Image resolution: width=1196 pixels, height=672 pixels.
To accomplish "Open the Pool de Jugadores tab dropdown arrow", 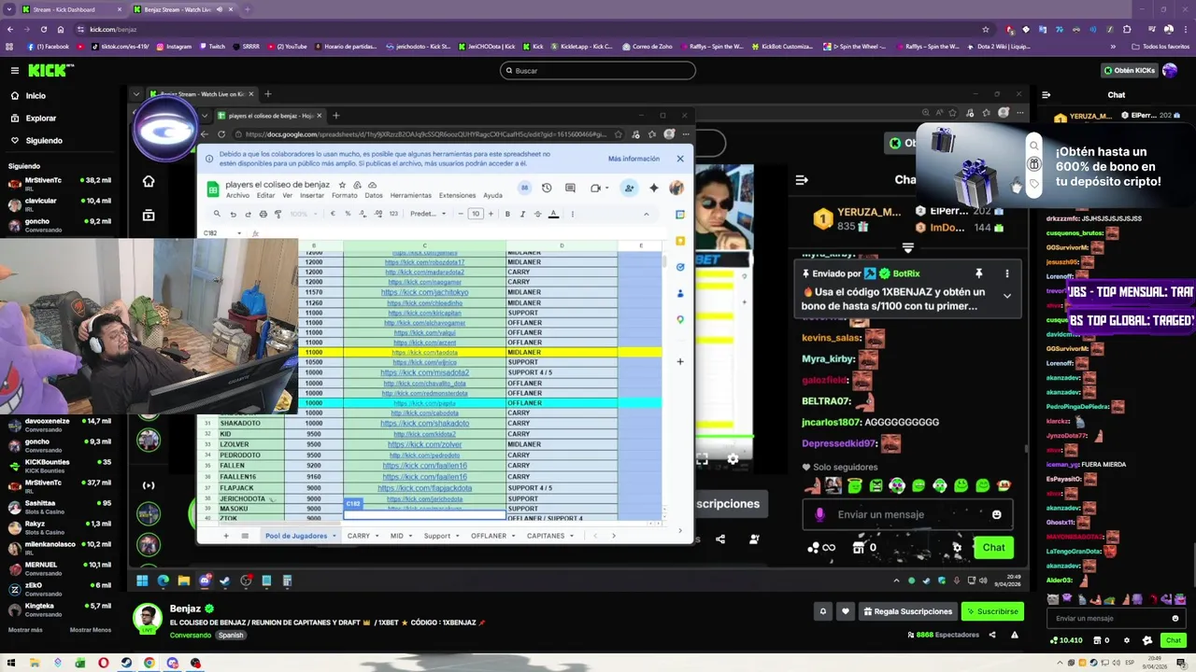I will [x=335, y=536].
